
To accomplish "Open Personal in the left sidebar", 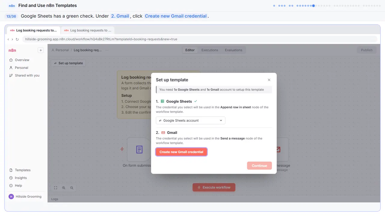I will (21, 68).
